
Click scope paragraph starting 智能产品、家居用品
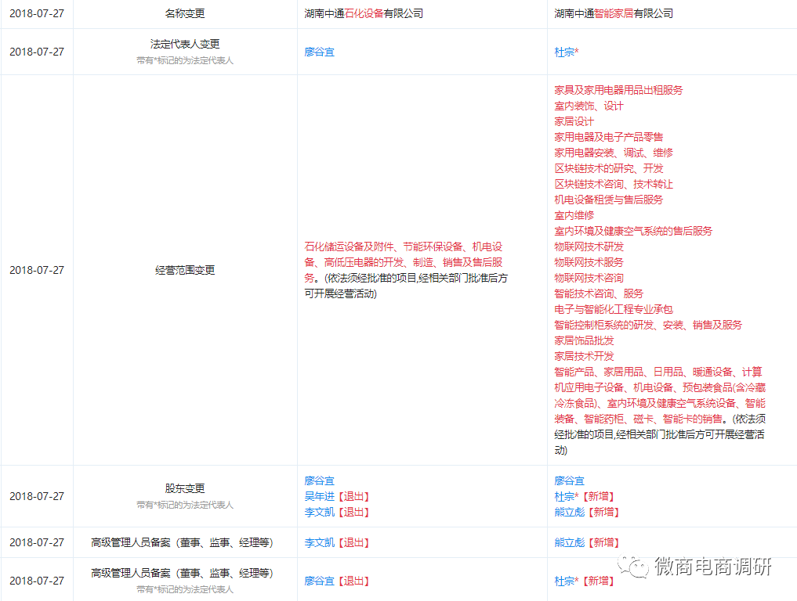click(x=660, y=411)
